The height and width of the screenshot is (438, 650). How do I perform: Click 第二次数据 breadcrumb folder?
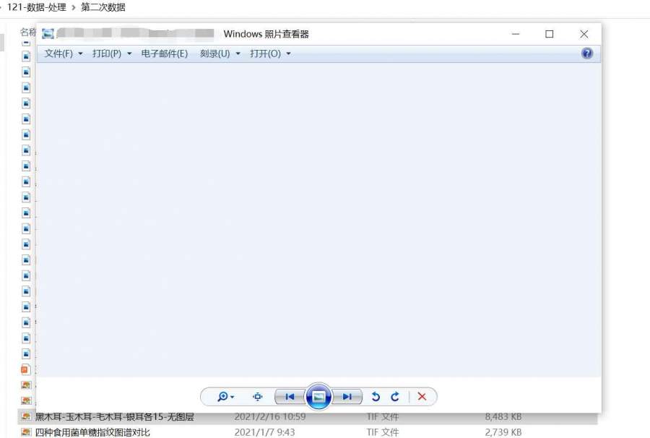click(x=103, y=7)
